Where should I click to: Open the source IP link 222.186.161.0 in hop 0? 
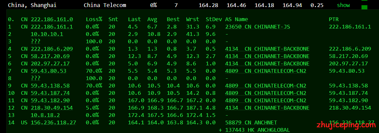click(x=52, y=19)
